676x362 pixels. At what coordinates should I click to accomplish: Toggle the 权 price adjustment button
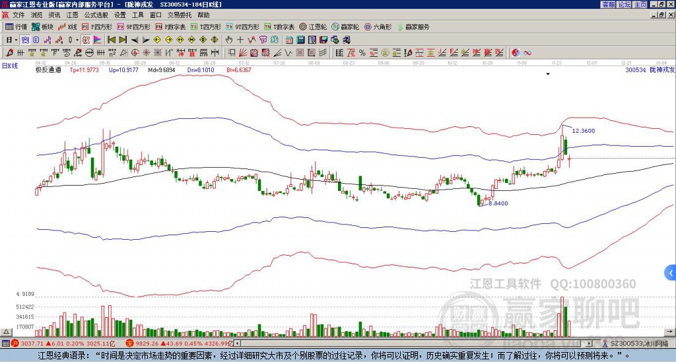pos(86,40)
